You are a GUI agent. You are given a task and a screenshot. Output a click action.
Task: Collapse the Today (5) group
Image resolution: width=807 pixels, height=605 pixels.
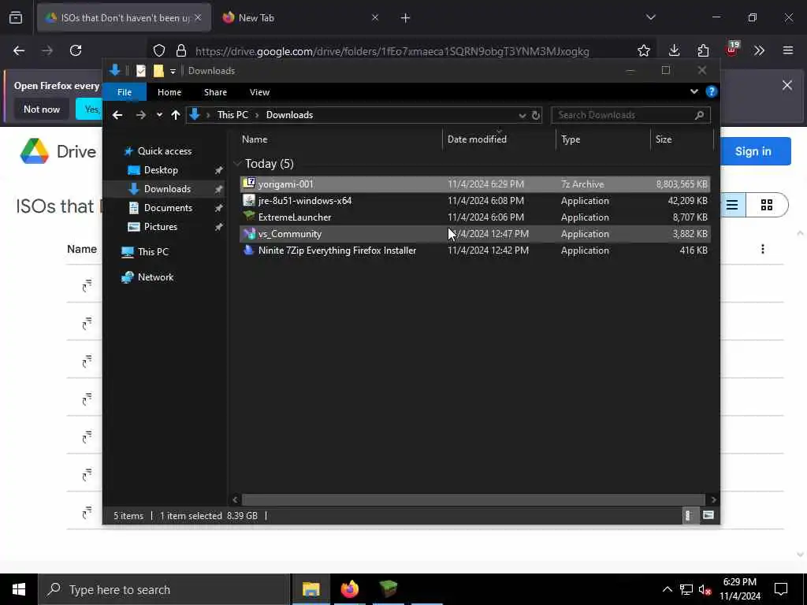(x=237, y=164)
